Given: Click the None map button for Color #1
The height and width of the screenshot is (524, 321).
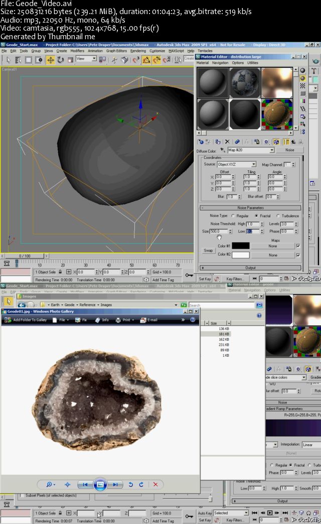Looking at the screenshot, I should 273,246.
